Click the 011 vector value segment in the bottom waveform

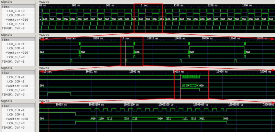pyautogui.click(x=212, y=119)
